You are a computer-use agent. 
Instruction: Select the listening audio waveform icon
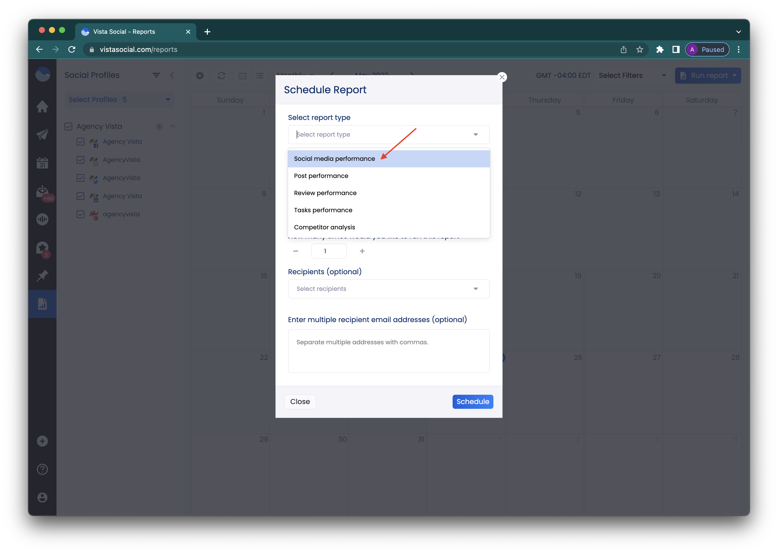tap(42, 219)
